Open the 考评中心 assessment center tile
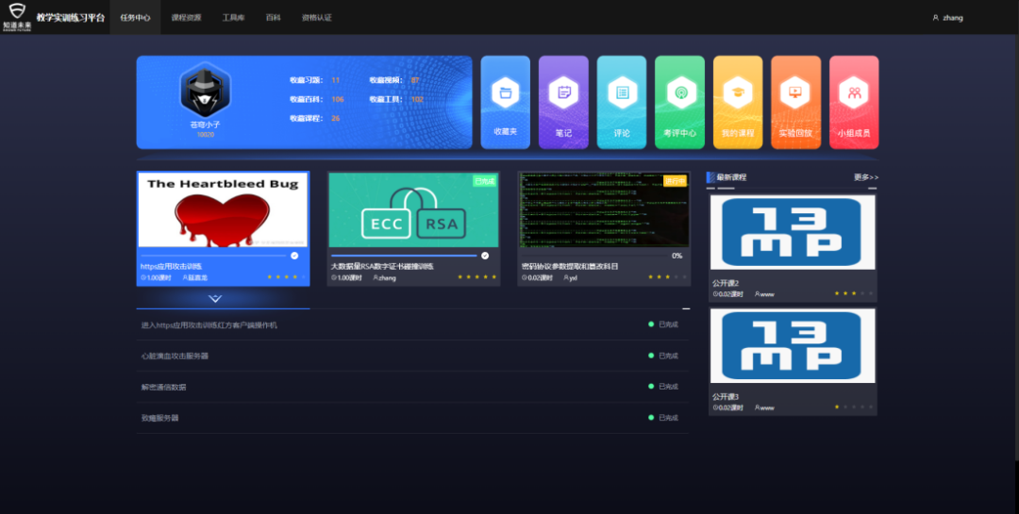 (x=679, y=93)
